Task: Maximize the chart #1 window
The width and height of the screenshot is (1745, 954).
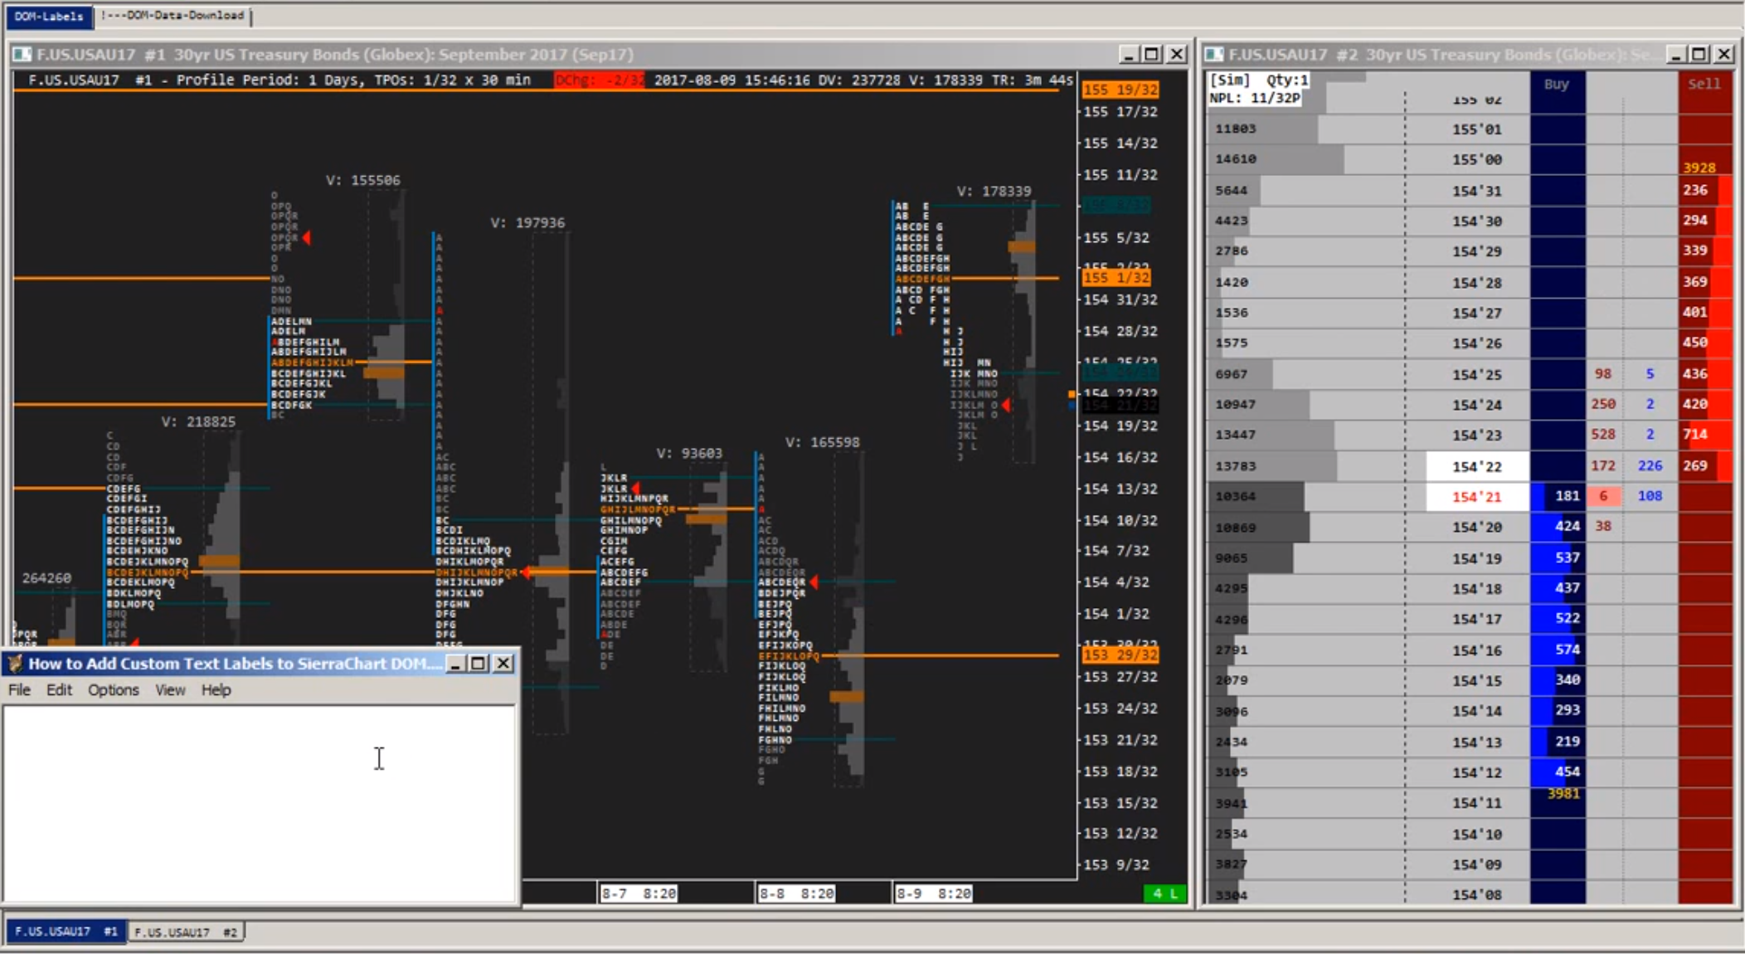Action: tap(1151, 55)
